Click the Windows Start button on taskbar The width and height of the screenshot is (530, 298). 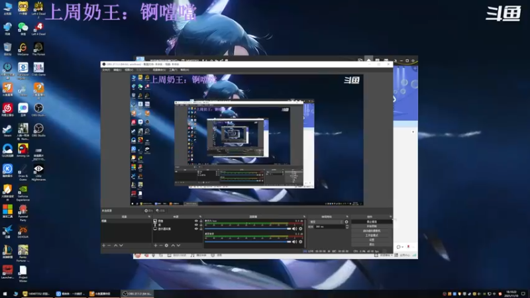click(x=5, y=293)
